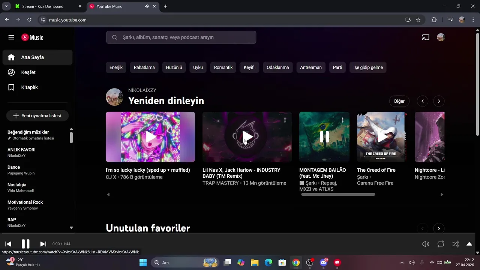This screenshot has width=480, height=270.
Task: Open the account avatar in the header
Action: (441, 37)
